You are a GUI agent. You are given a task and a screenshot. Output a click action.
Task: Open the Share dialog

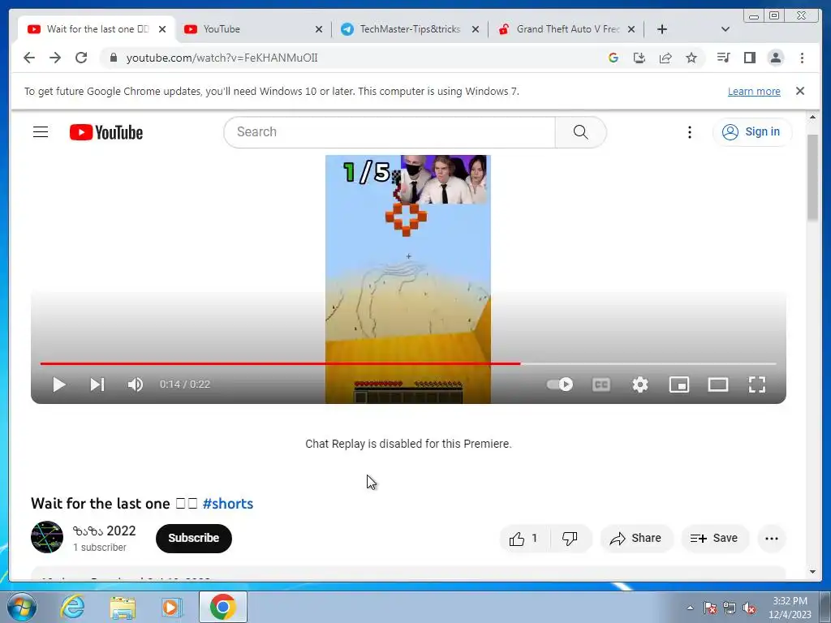636,539
